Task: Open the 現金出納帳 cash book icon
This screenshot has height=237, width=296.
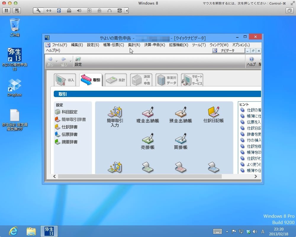Action: tap(148, 115)
